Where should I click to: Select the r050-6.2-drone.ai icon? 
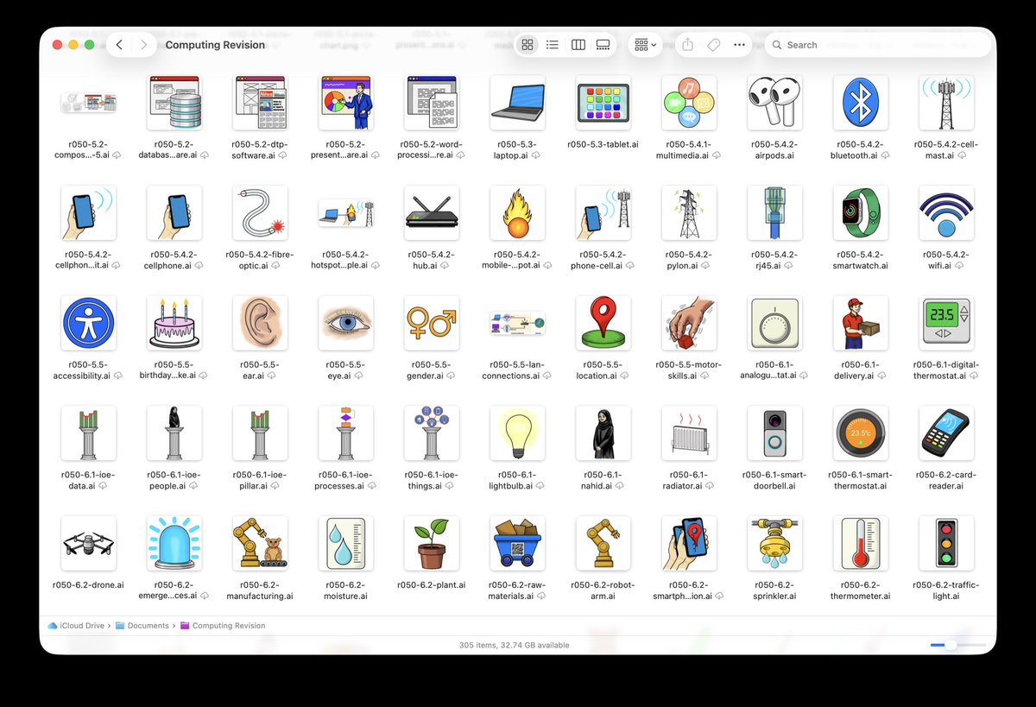[89, 545]
